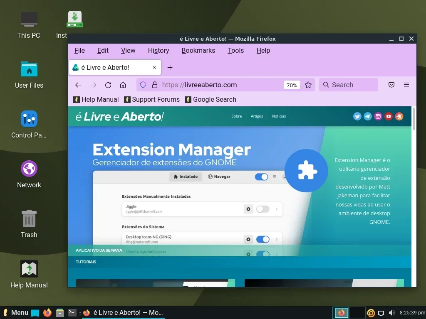Click the display tray icon
The image size is (426, 319).
(381, 313)
